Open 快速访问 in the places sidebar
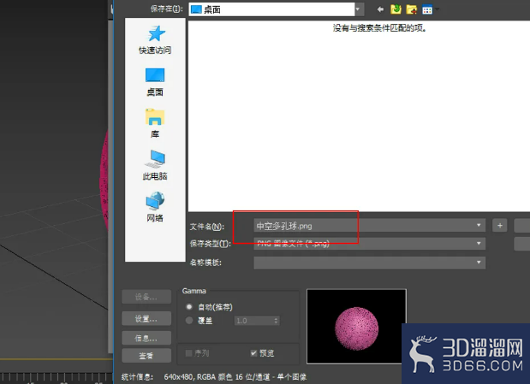530x384 pixels. click(155, 40)
